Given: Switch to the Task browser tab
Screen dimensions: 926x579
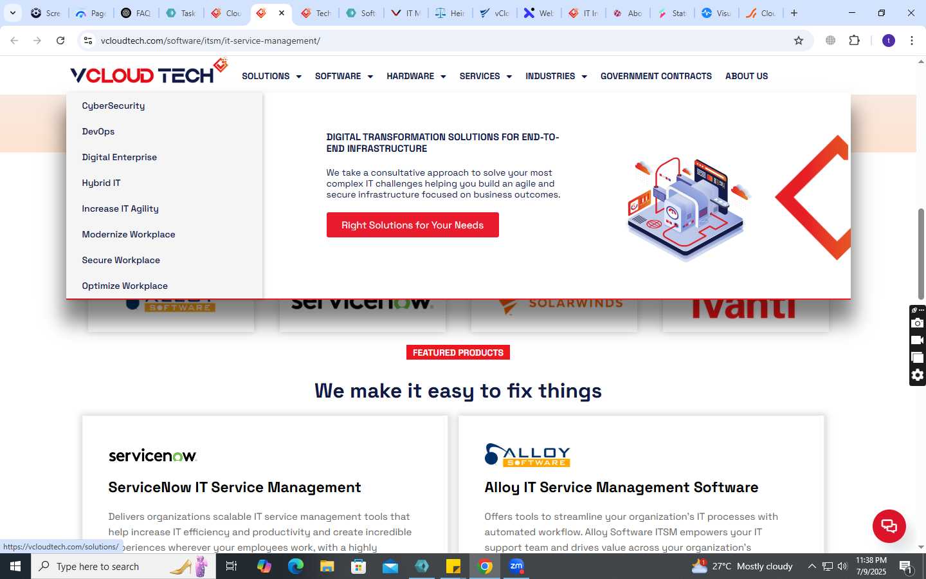Looking at the screenshot, I should coord(181,13).
